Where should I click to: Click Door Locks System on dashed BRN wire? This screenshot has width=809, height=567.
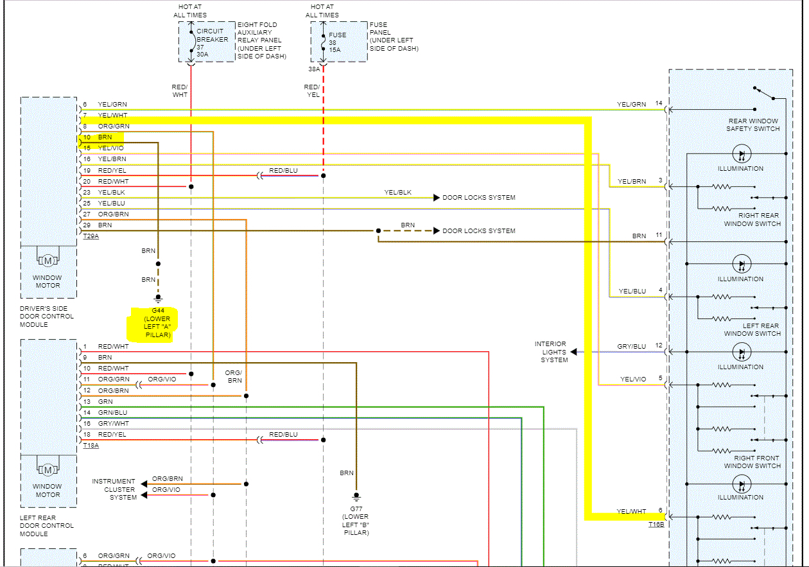point(479,231)
